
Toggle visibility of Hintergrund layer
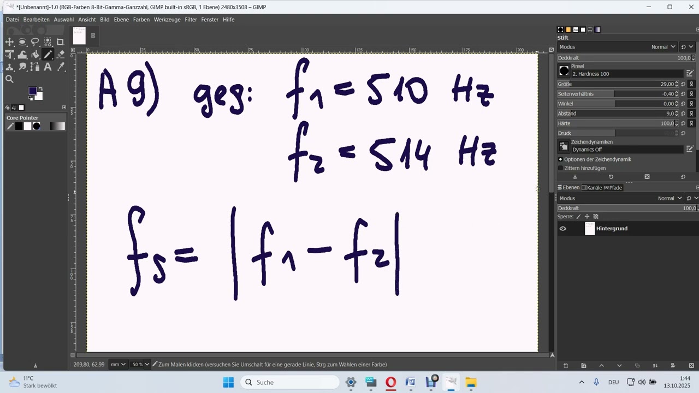tap(563, 229)
